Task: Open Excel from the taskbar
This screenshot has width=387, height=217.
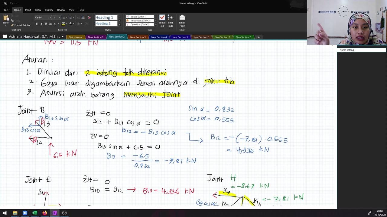Action: point(35,213)
